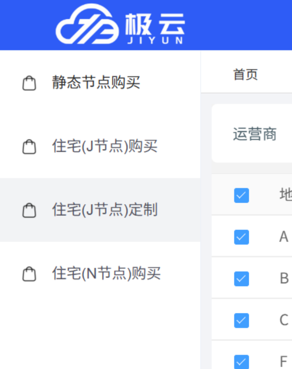Click the 运营商 filter label

pyautogui.click(x=254, y=134)
